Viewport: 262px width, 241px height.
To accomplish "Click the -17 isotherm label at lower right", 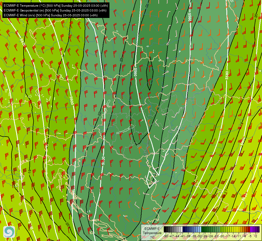I will point(226,191).
